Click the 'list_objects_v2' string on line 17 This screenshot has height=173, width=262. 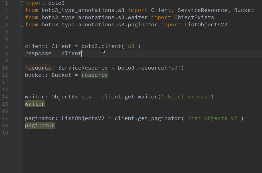click(212, 118)
